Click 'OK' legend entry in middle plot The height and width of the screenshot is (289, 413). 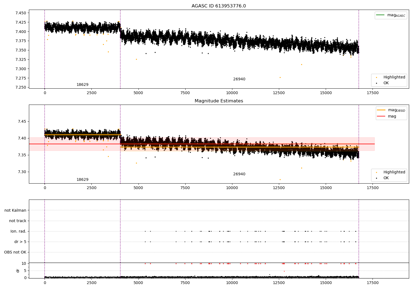[x=383, y=178]
